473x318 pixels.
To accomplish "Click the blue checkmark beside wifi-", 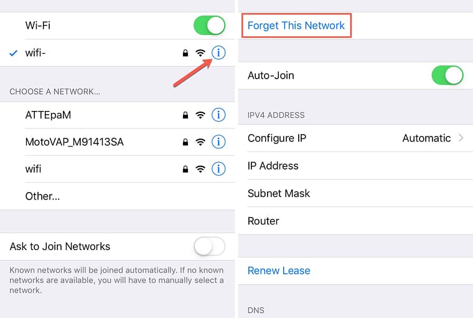I will pos(13,53).
